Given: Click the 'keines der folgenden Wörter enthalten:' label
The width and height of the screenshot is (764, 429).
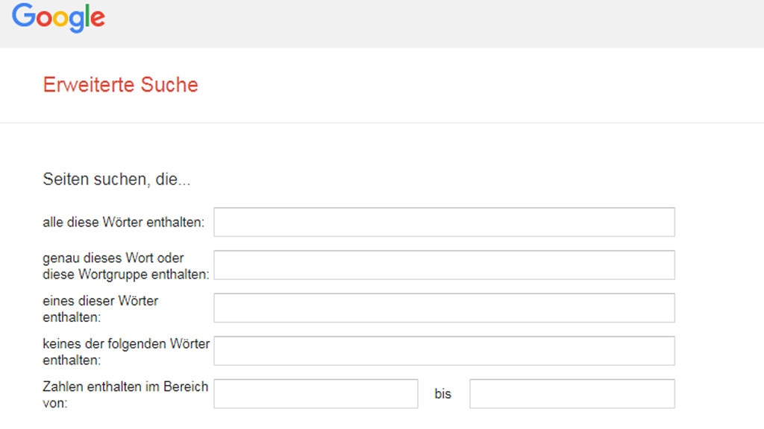Looking at the screenshot, I should tap(126, 352).
